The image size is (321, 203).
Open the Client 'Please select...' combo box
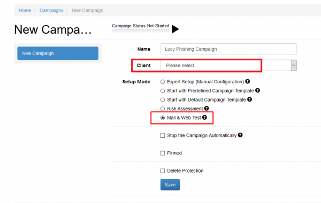click(228, 65)
